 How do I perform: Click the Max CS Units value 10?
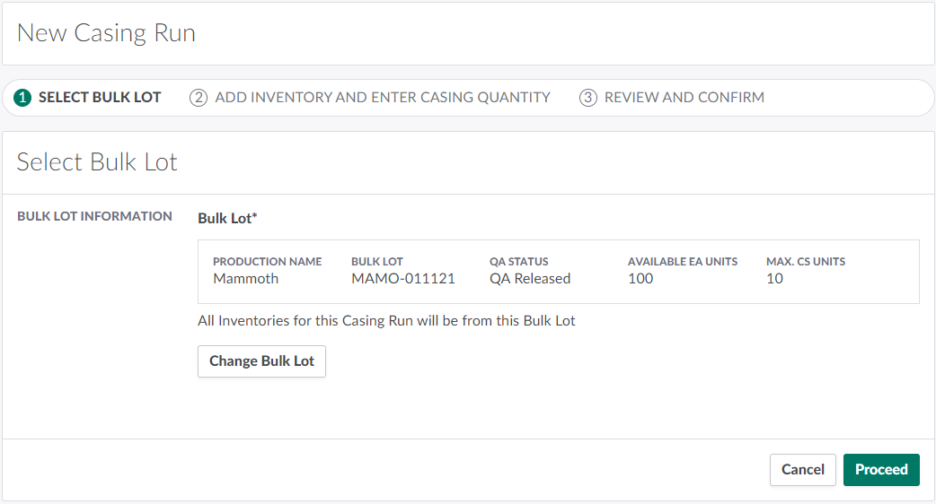774,279
